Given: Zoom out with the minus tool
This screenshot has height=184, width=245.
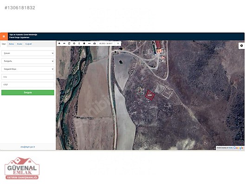Looking at the screenshot, I should point(64,43).
